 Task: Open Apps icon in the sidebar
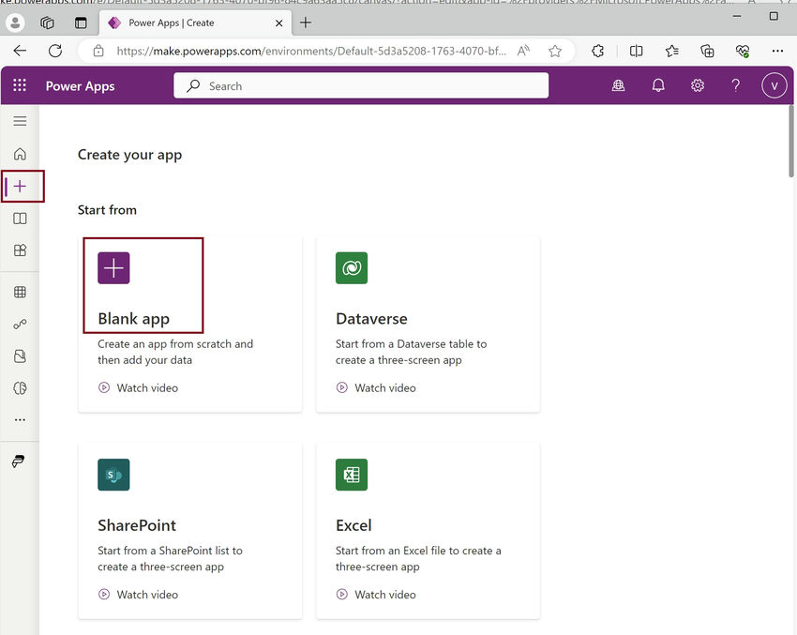click(20, 250)
